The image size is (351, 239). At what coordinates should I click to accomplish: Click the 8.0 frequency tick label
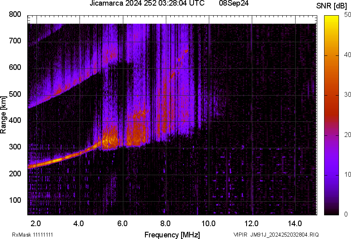point(166,223)
